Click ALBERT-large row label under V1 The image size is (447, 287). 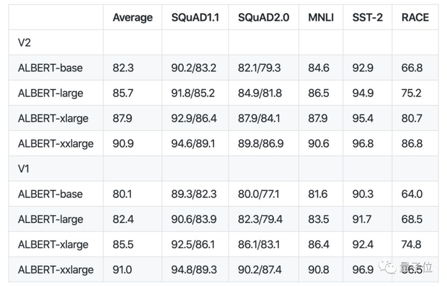click(50, 219)
